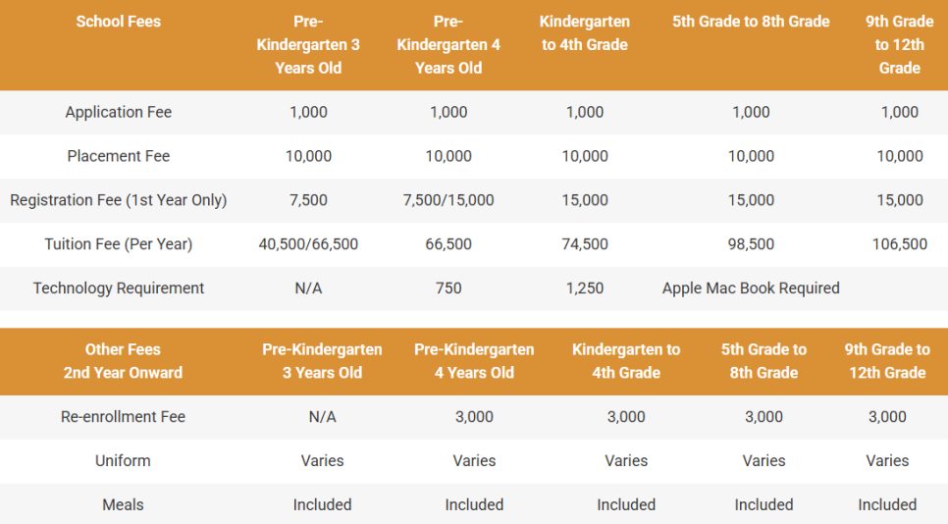Click the 106,500 tuition fee value
Viewport: 948px width, 524px height.
[x=899, y=244]
